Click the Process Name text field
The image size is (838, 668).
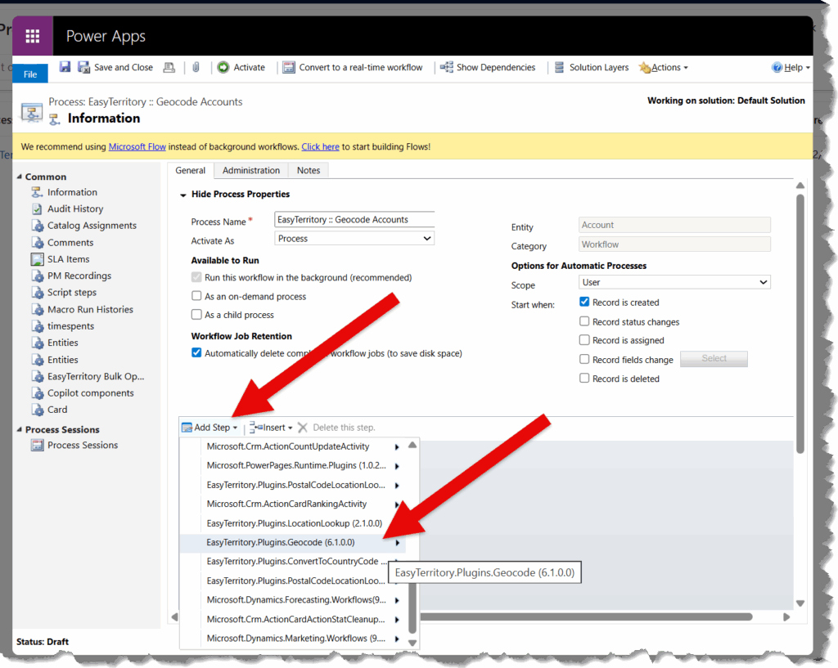(x=354, y=220)
